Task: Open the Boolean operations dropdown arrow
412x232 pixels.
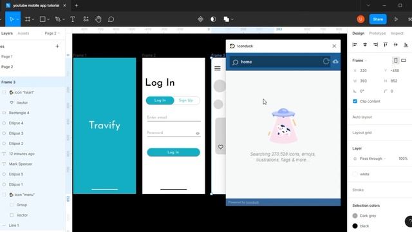Action: (x=232, y=19)
